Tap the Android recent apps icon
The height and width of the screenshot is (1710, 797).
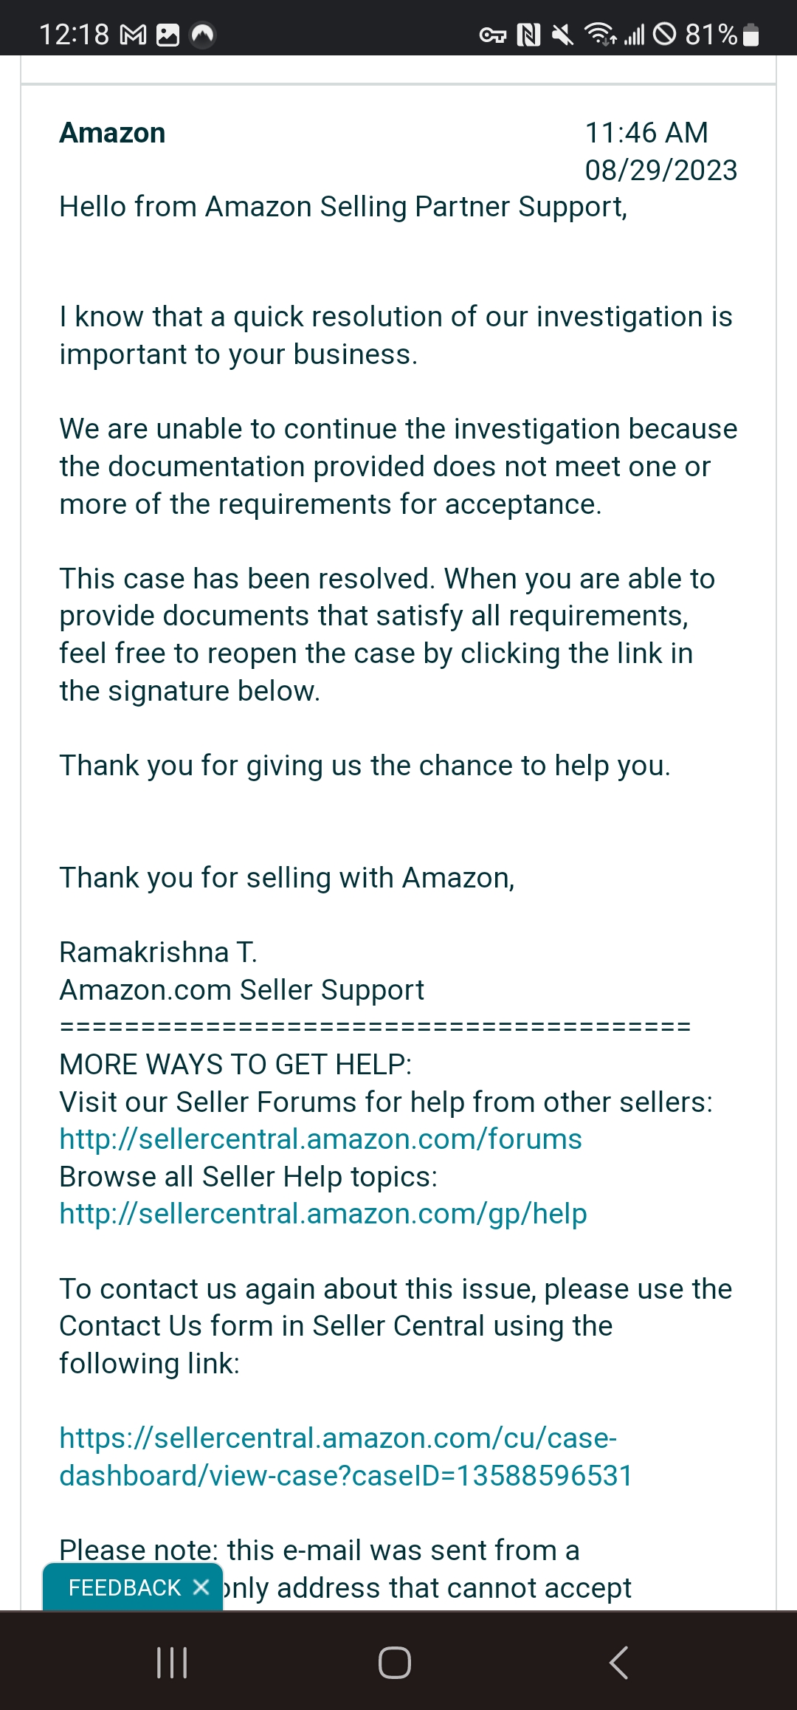(x=172, y=1663)
